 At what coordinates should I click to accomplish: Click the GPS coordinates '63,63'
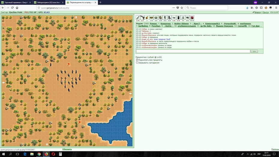tap(46, 12)
